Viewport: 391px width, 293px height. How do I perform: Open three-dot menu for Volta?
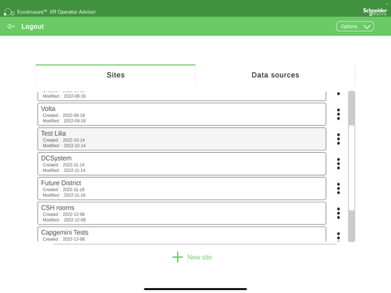click(x=339, y=114)
